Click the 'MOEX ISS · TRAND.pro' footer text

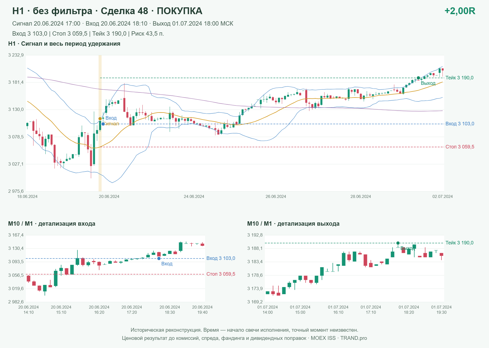point(339,338)
